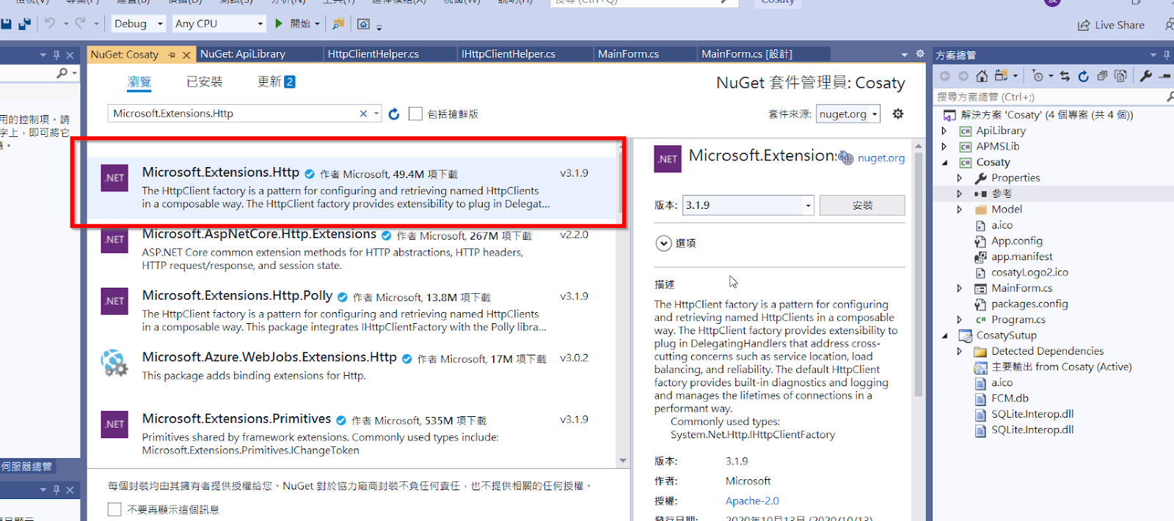Open the version 3.1.9 dropdown
Image resolution: width=1174 pixels, height=521 pixels.
tap(809, 205)
